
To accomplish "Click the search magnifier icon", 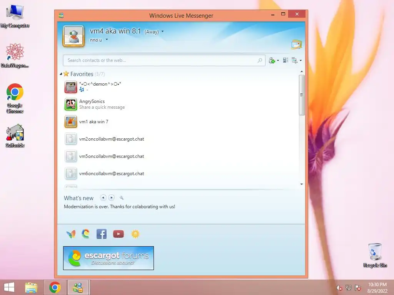I will click(260, 60).
